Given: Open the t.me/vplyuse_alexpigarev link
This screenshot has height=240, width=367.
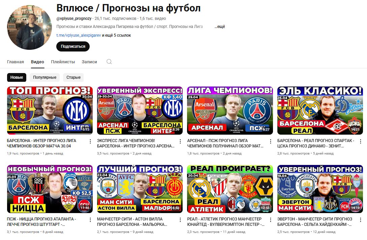Looking at the screenshot, I should (x=79, y=35).
